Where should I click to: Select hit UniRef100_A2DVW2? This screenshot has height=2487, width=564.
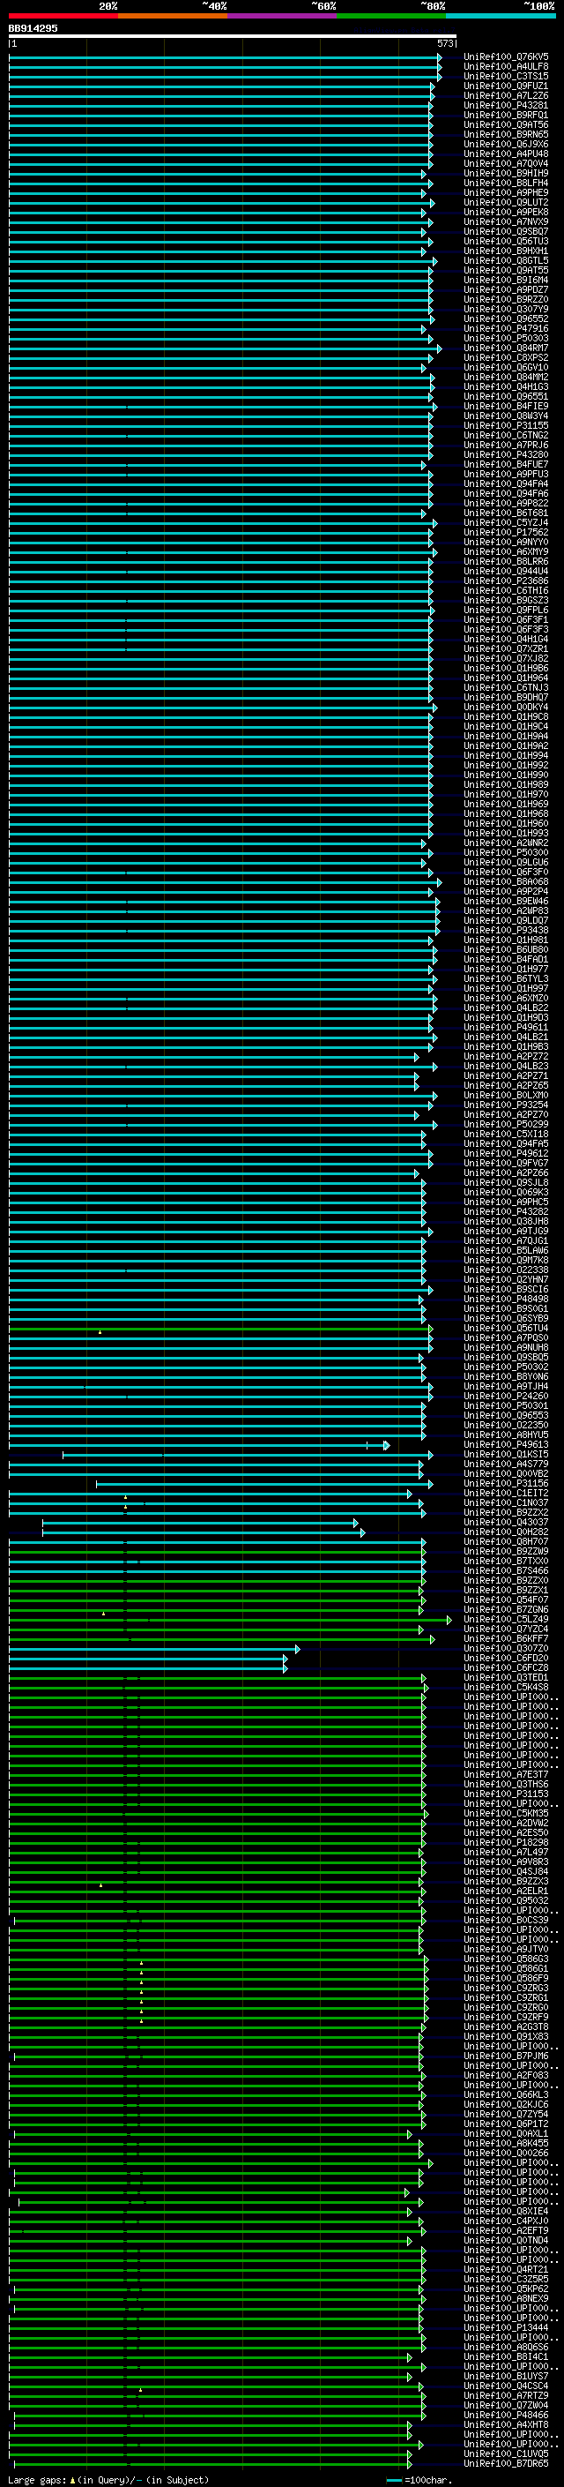click(506, 1823)
